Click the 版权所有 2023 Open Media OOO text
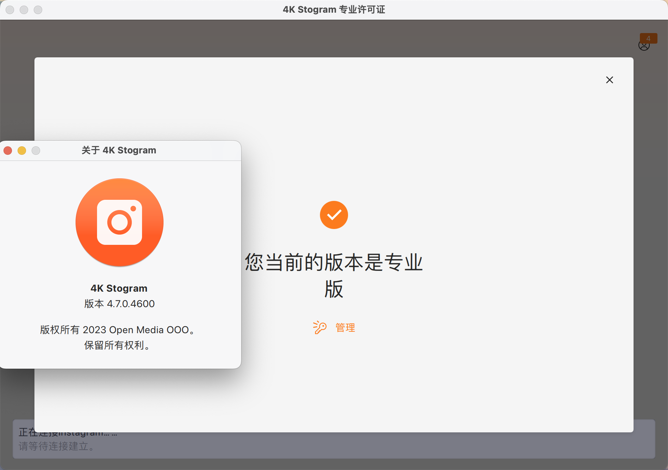This screenshot has height=470, width=668. click(x=117, y=330)
